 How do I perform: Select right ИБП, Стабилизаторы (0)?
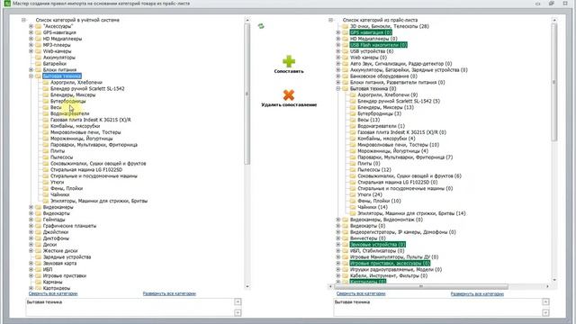coord(377,251)
